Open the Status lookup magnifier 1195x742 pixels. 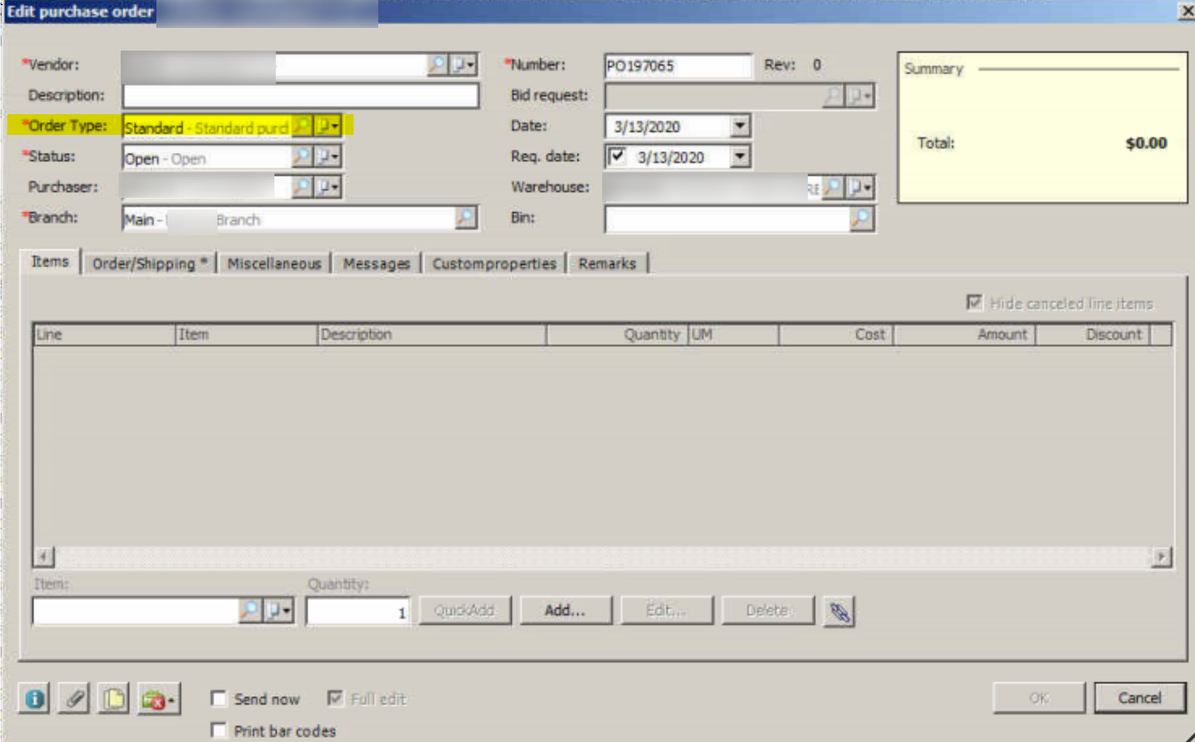pyautogui.click(x=302, y=156)
